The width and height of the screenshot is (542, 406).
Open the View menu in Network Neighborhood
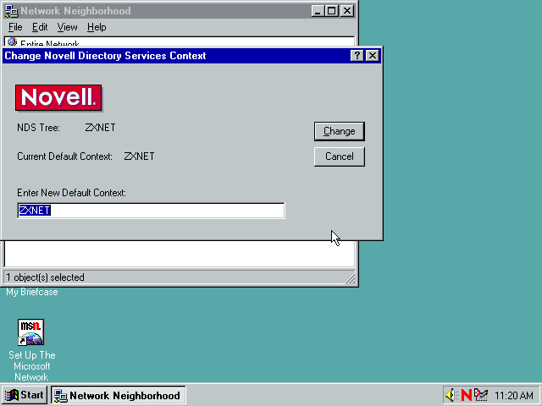[67, 27]
